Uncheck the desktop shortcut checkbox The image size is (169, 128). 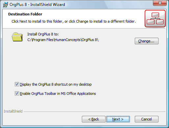[17, 84]
